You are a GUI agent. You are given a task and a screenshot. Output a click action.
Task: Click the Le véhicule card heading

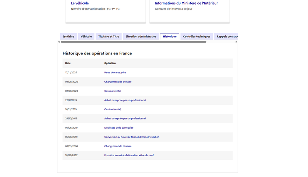[80, 3]
